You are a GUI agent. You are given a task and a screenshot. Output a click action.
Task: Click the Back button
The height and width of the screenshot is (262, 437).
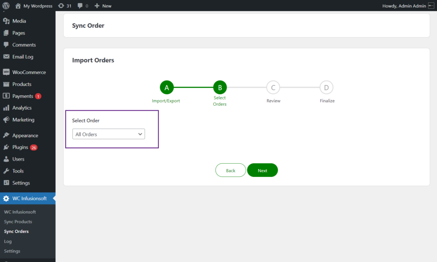pyautogui.click(x=230, y=170)
